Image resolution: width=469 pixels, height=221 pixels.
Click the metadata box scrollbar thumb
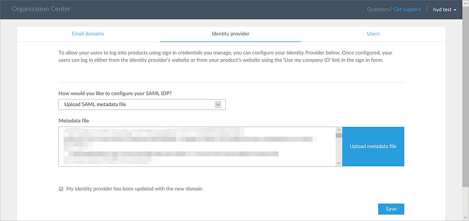[x=339, y=136]
